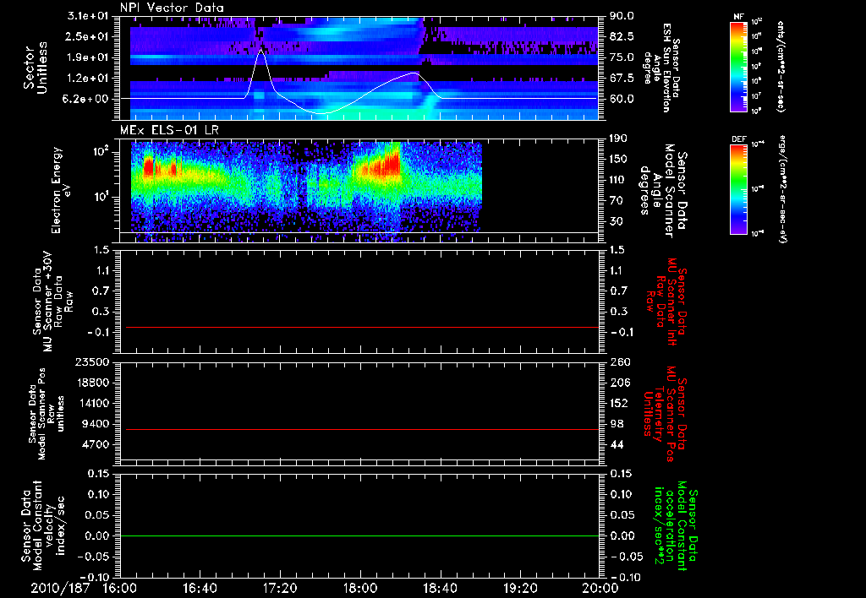Click the green horizontal line in velocity panel
The height and width of the screenshot is (598, 866).
pyautogui.click(x=359, y=535)
